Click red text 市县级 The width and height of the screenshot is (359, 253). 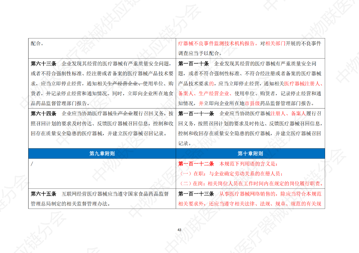pyautogui.click(x=252, y=103)
